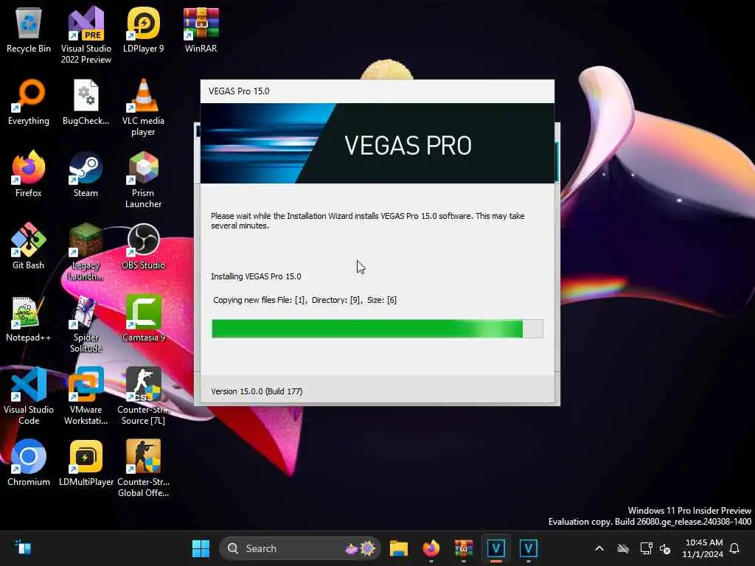Open the widgets button on the taskbar

click(x=23, y=548)
